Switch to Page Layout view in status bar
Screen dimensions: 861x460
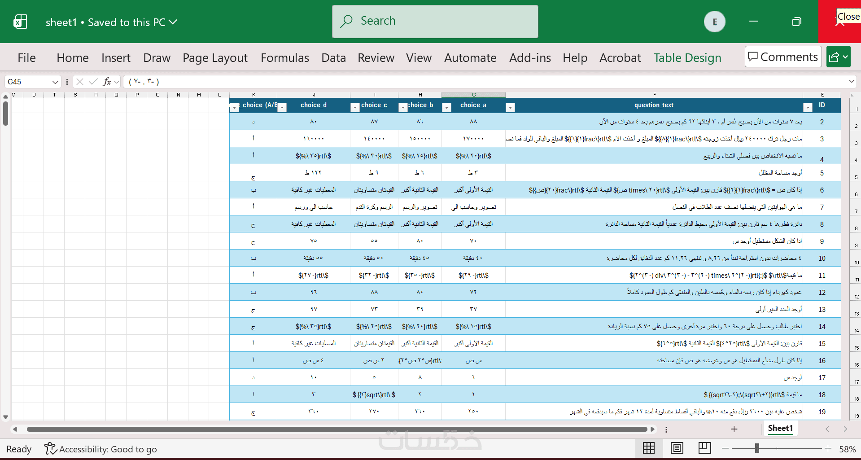[x=677, y=448]
